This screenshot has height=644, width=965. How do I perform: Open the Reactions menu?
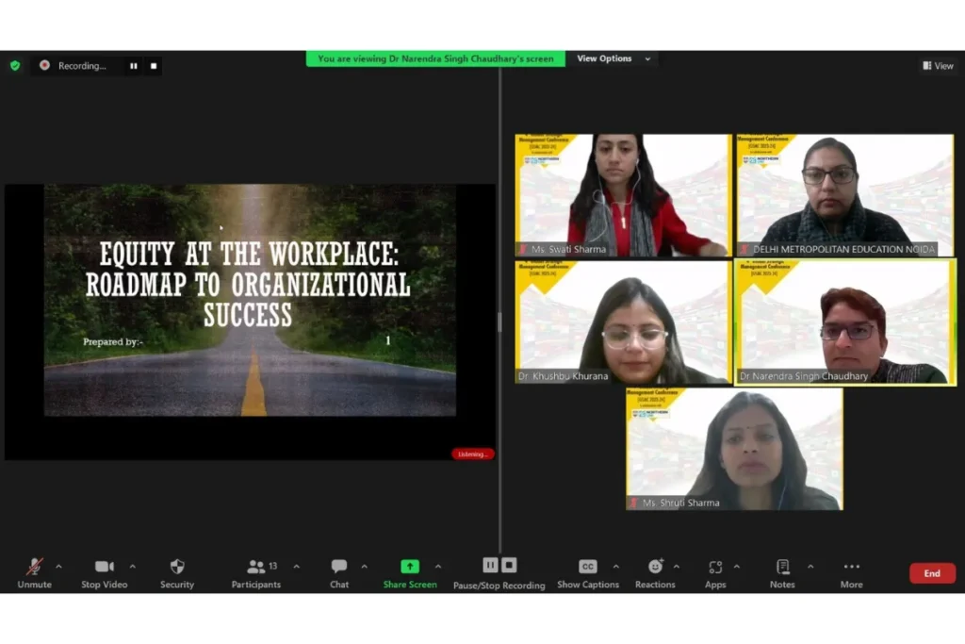[655, 573]
